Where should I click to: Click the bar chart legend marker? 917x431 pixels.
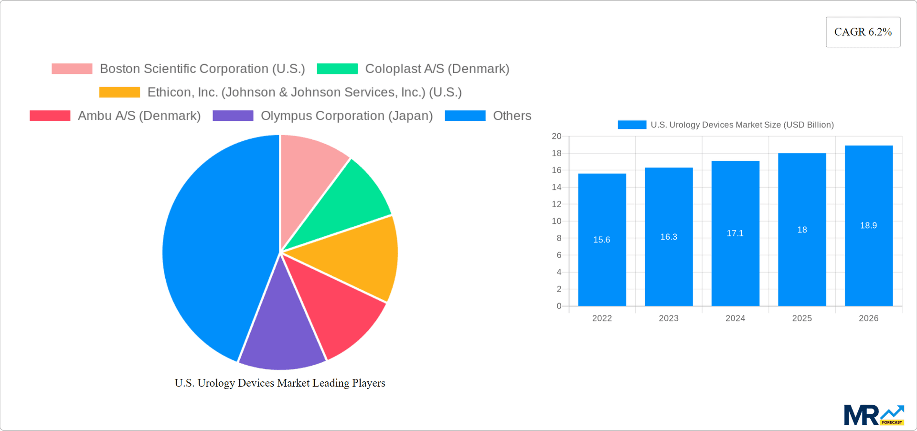[631, 124]
